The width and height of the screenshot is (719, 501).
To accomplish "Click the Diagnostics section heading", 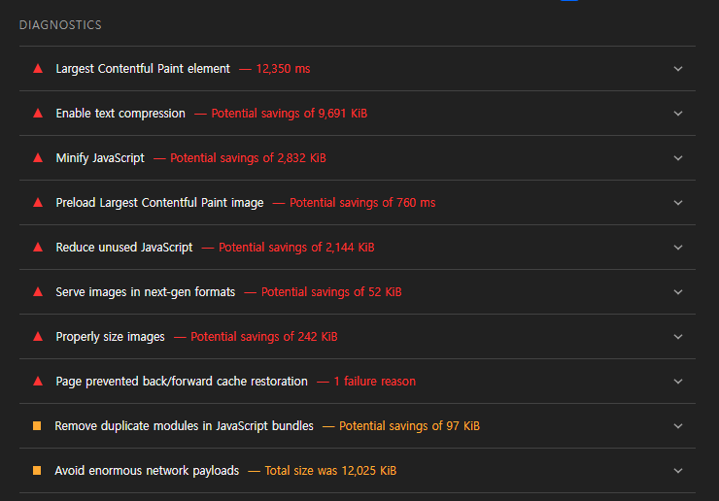I will tap(60, 25).
